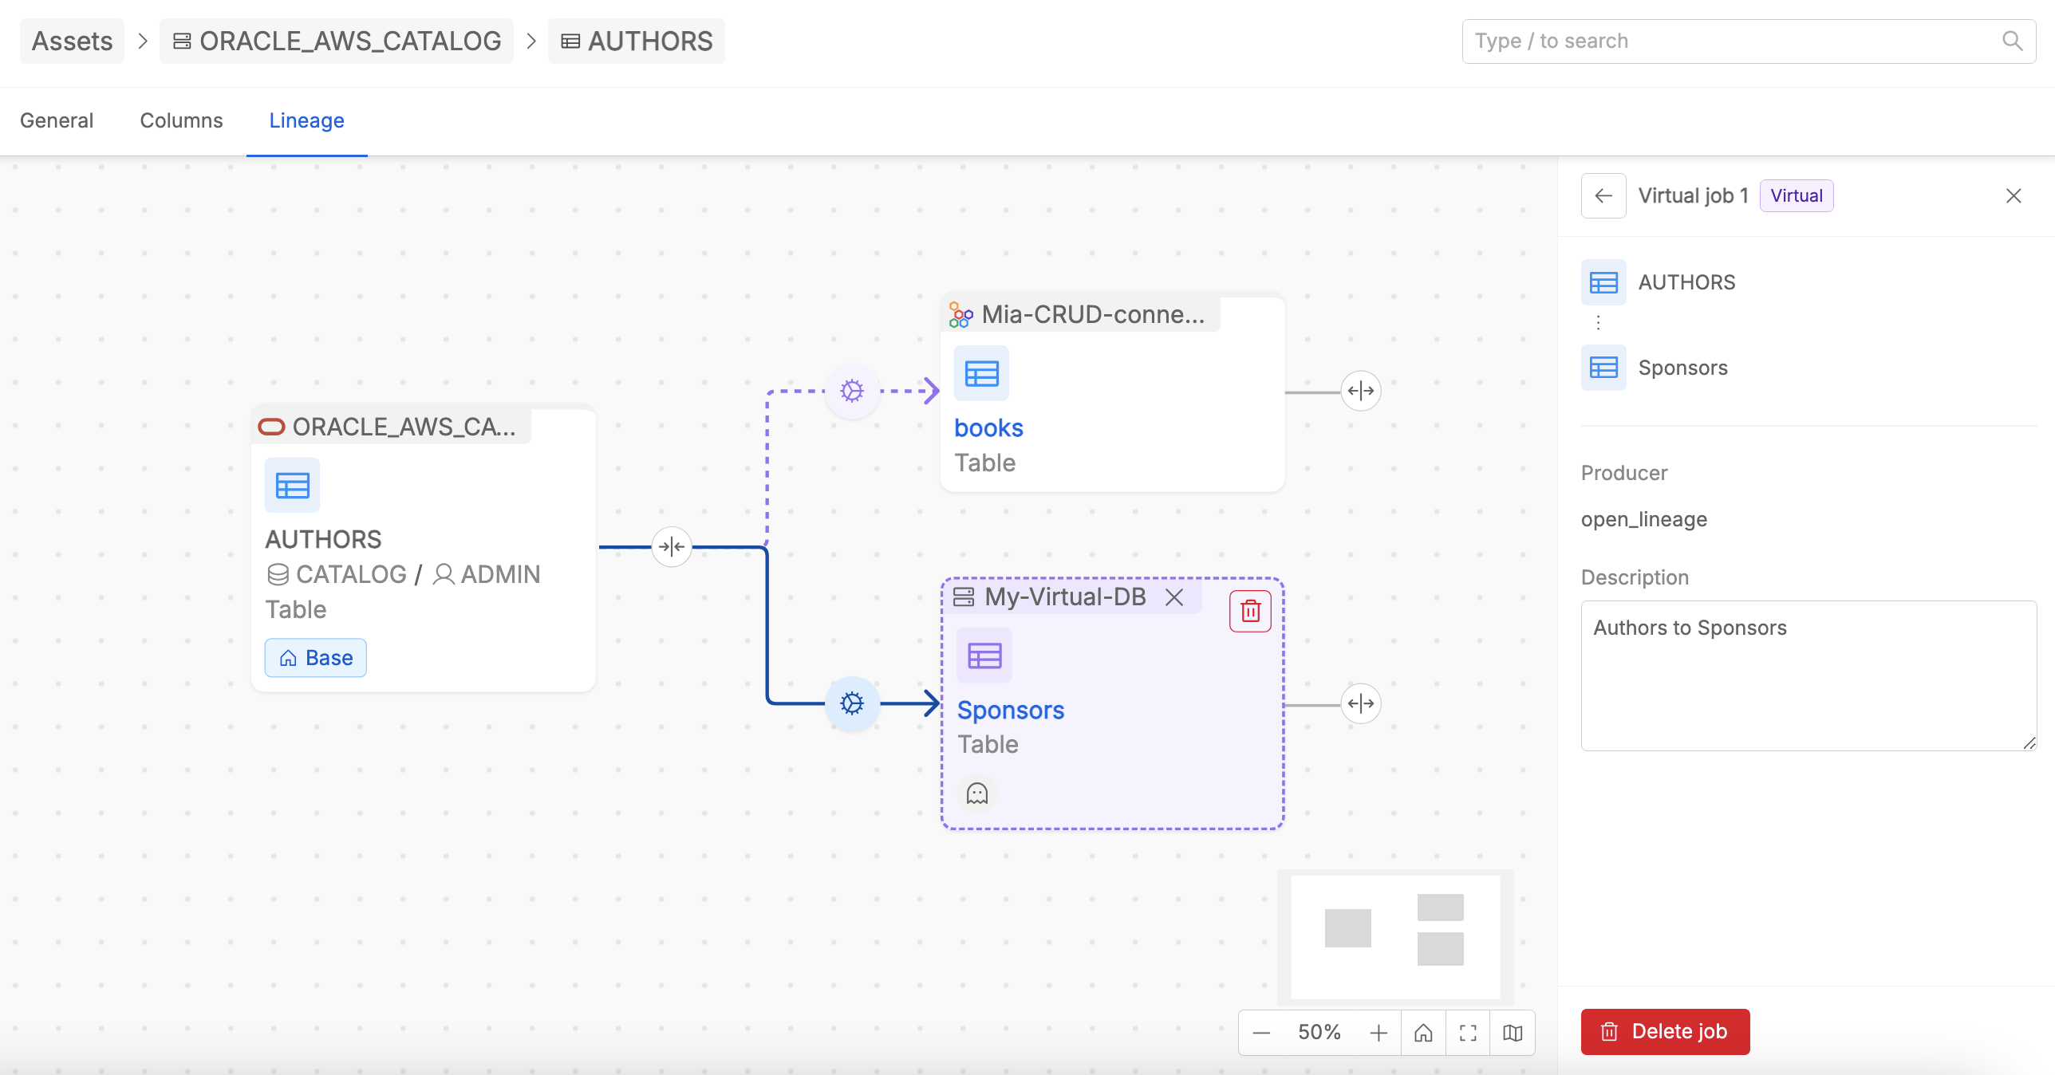Click the dashed purple gear job node
Viewport: 2055px width, 1075px height.
[x=852, y=391]
